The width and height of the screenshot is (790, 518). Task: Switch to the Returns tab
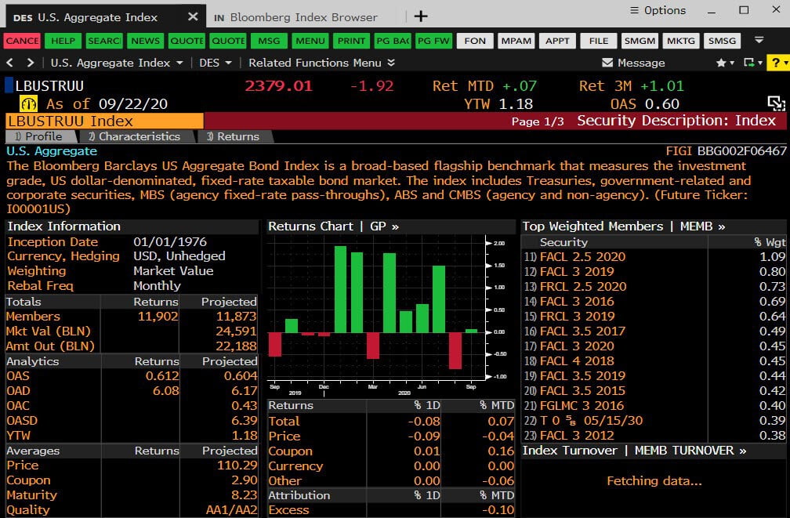coord(234,136)
